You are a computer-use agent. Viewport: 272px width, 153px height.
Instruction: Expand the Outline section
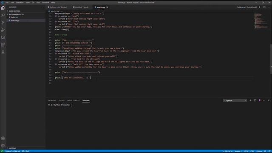tap(12, 148)
